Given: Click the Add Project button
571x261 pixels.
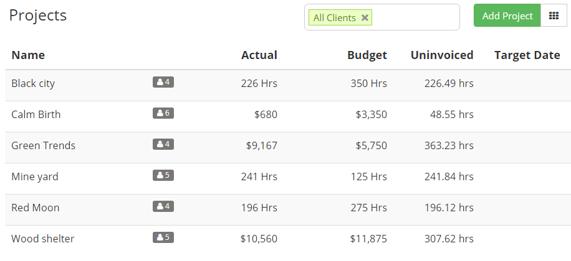Looking at the screenshot, I should (507, 16).
